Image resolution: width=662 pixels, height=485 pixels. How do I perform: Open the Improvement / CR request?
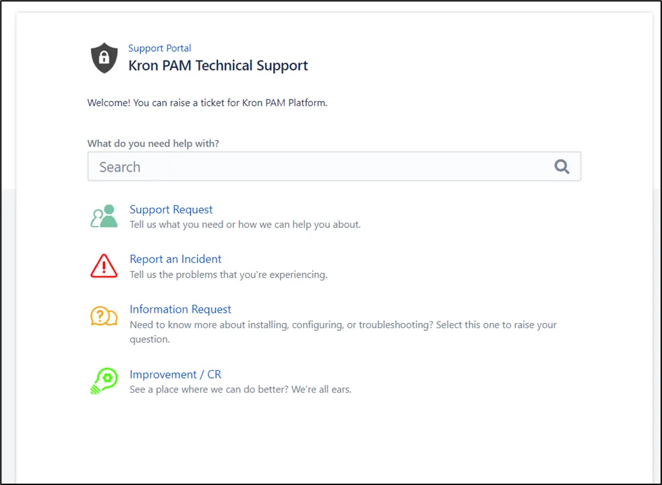tap(175, 375)
